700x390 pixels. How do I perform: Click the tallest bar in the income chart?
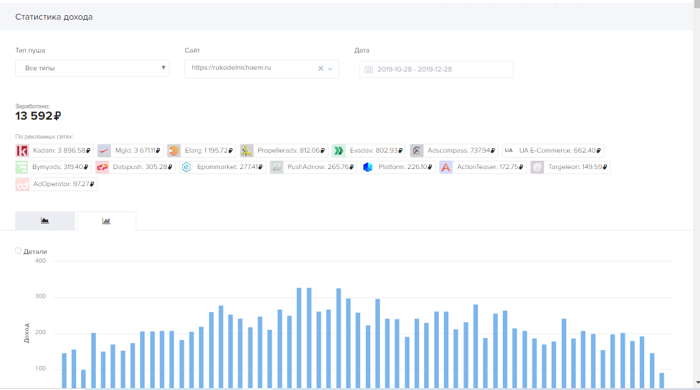pos(299,336)
